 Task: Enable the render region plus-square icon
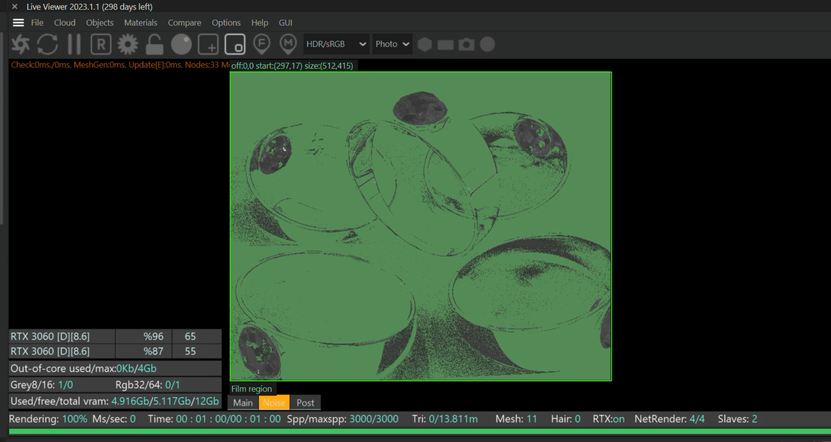(x=208, y=44)
